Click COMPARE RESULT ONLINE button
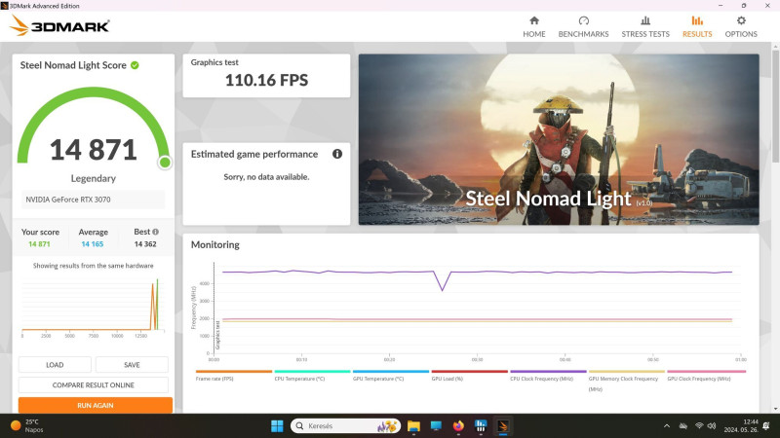 (94, 384)
